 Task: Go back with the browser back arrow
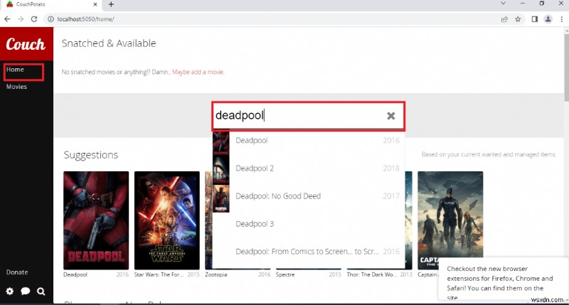(7, 19)
